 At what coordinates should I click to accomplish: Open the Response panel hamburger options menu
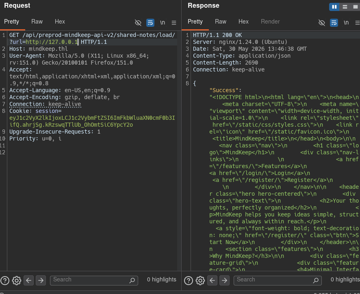point(358,23)
